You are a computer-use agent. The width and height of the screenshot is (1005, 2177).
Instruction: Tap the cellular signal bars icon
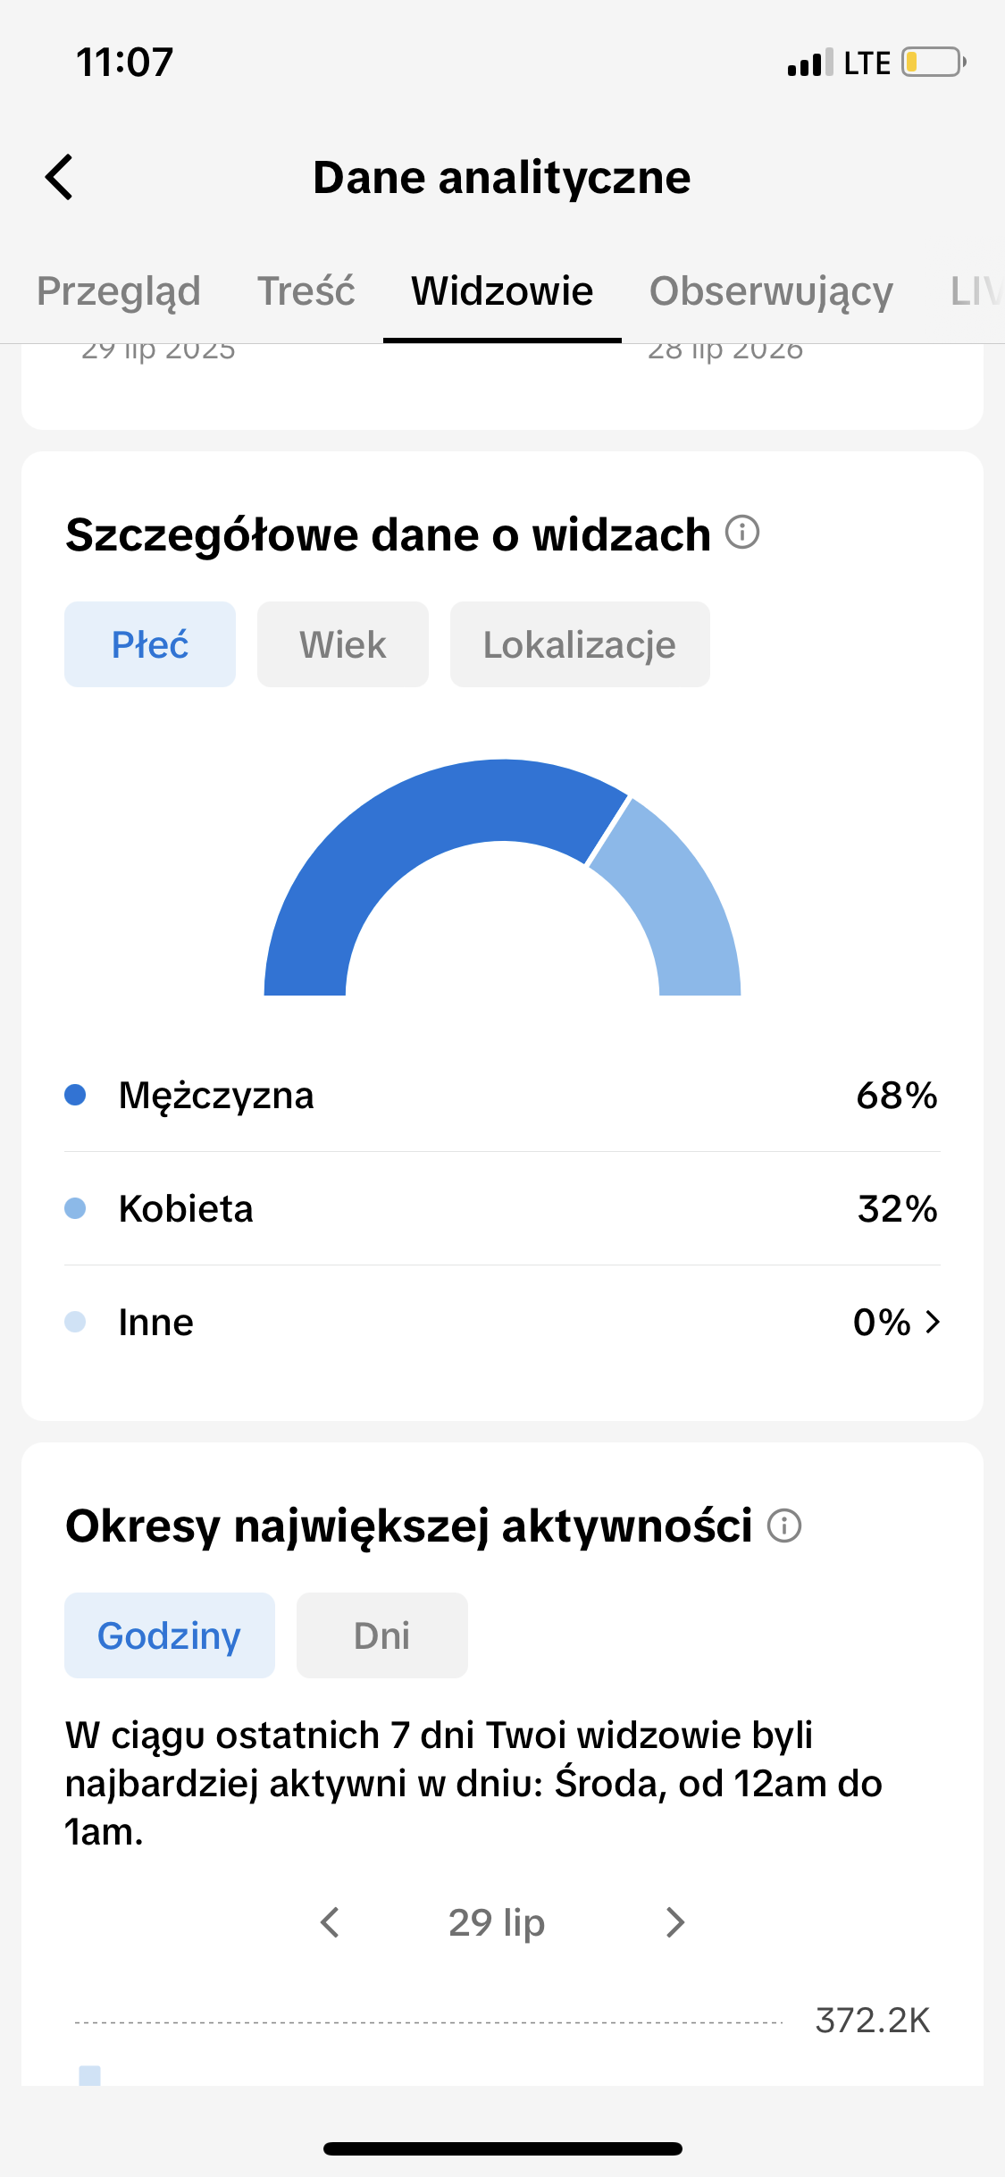[810, 63]
